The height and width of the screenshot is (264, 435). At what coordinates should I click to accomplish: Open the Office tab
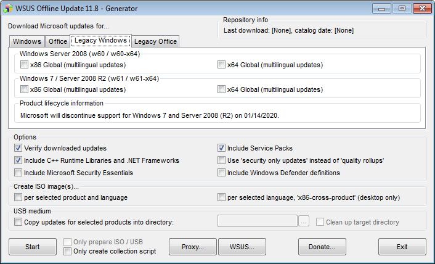(x=58, y=41)
